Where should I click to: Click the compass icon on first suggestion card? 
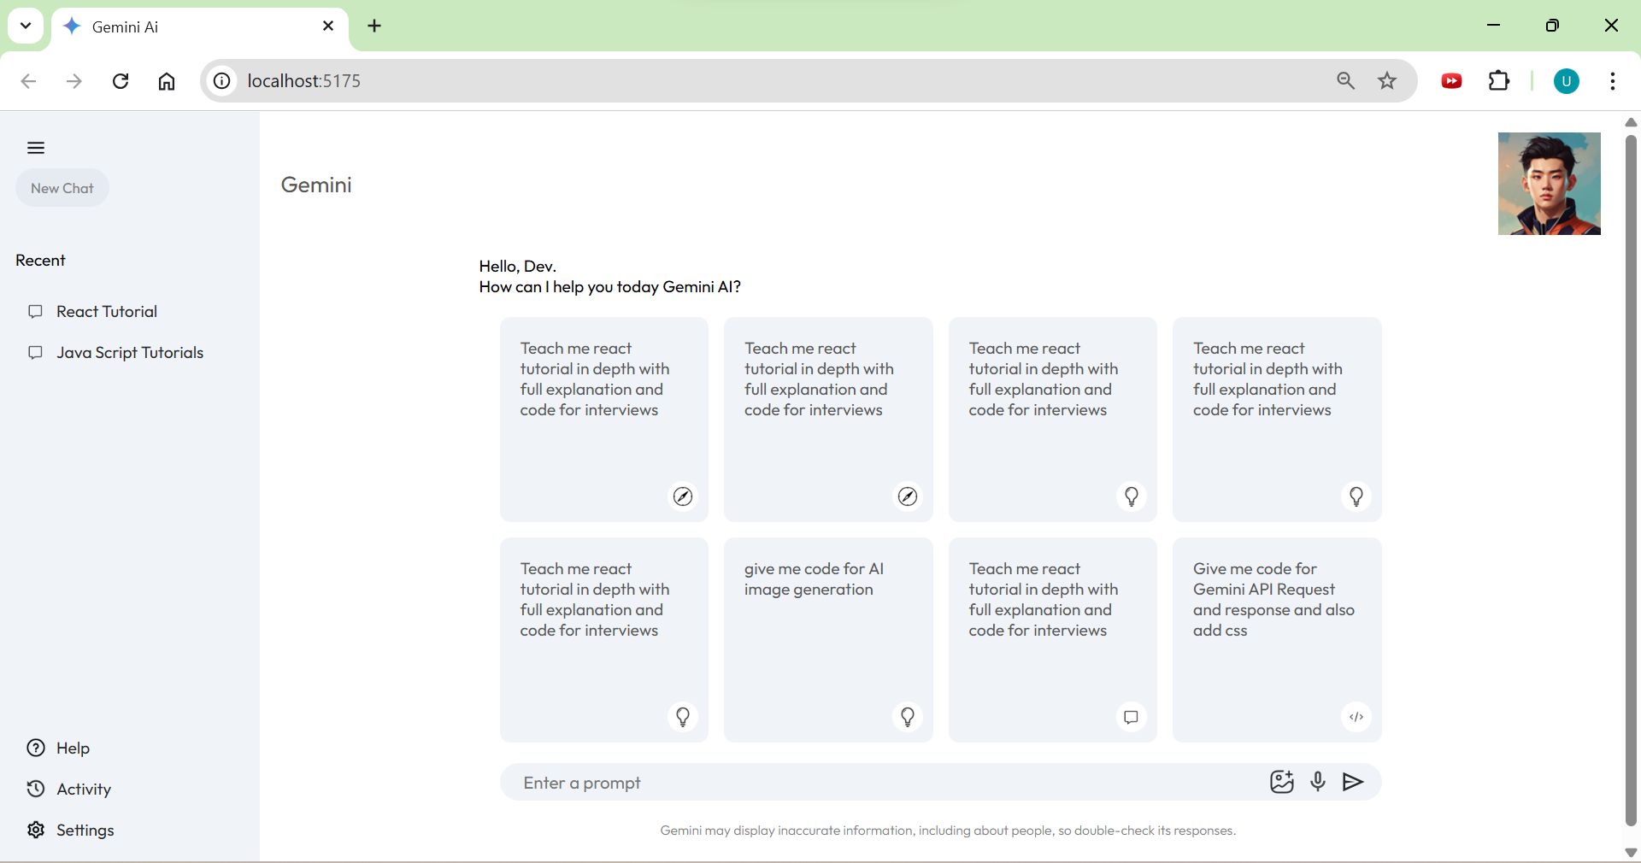(x=683, y=496)
